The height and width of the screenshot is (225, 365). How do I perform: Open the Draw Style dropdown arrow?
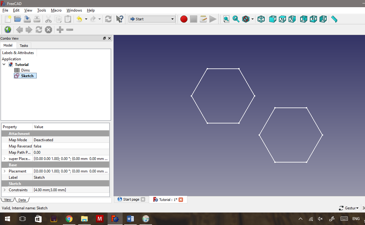point(252,19)
